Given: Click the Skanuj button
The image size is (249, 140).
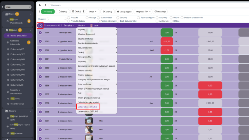Looking at the screenshot, I should [x=107, y=12].
